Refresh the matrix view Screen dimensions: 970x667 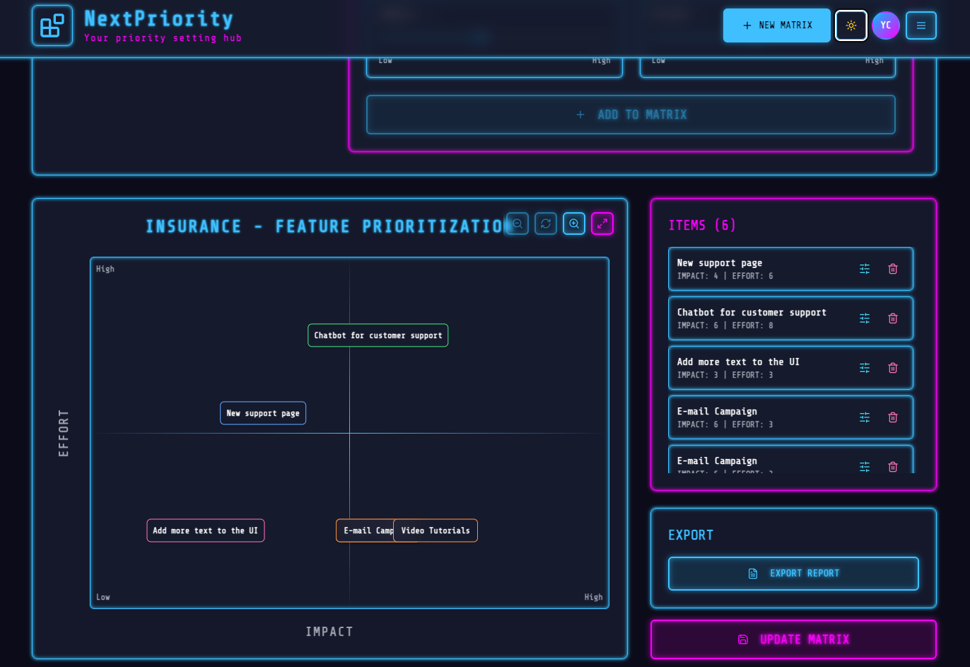545,224
